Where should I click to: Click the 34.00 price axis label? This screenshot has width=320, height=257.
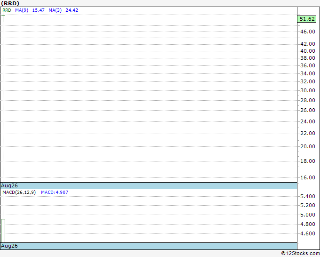308,73
